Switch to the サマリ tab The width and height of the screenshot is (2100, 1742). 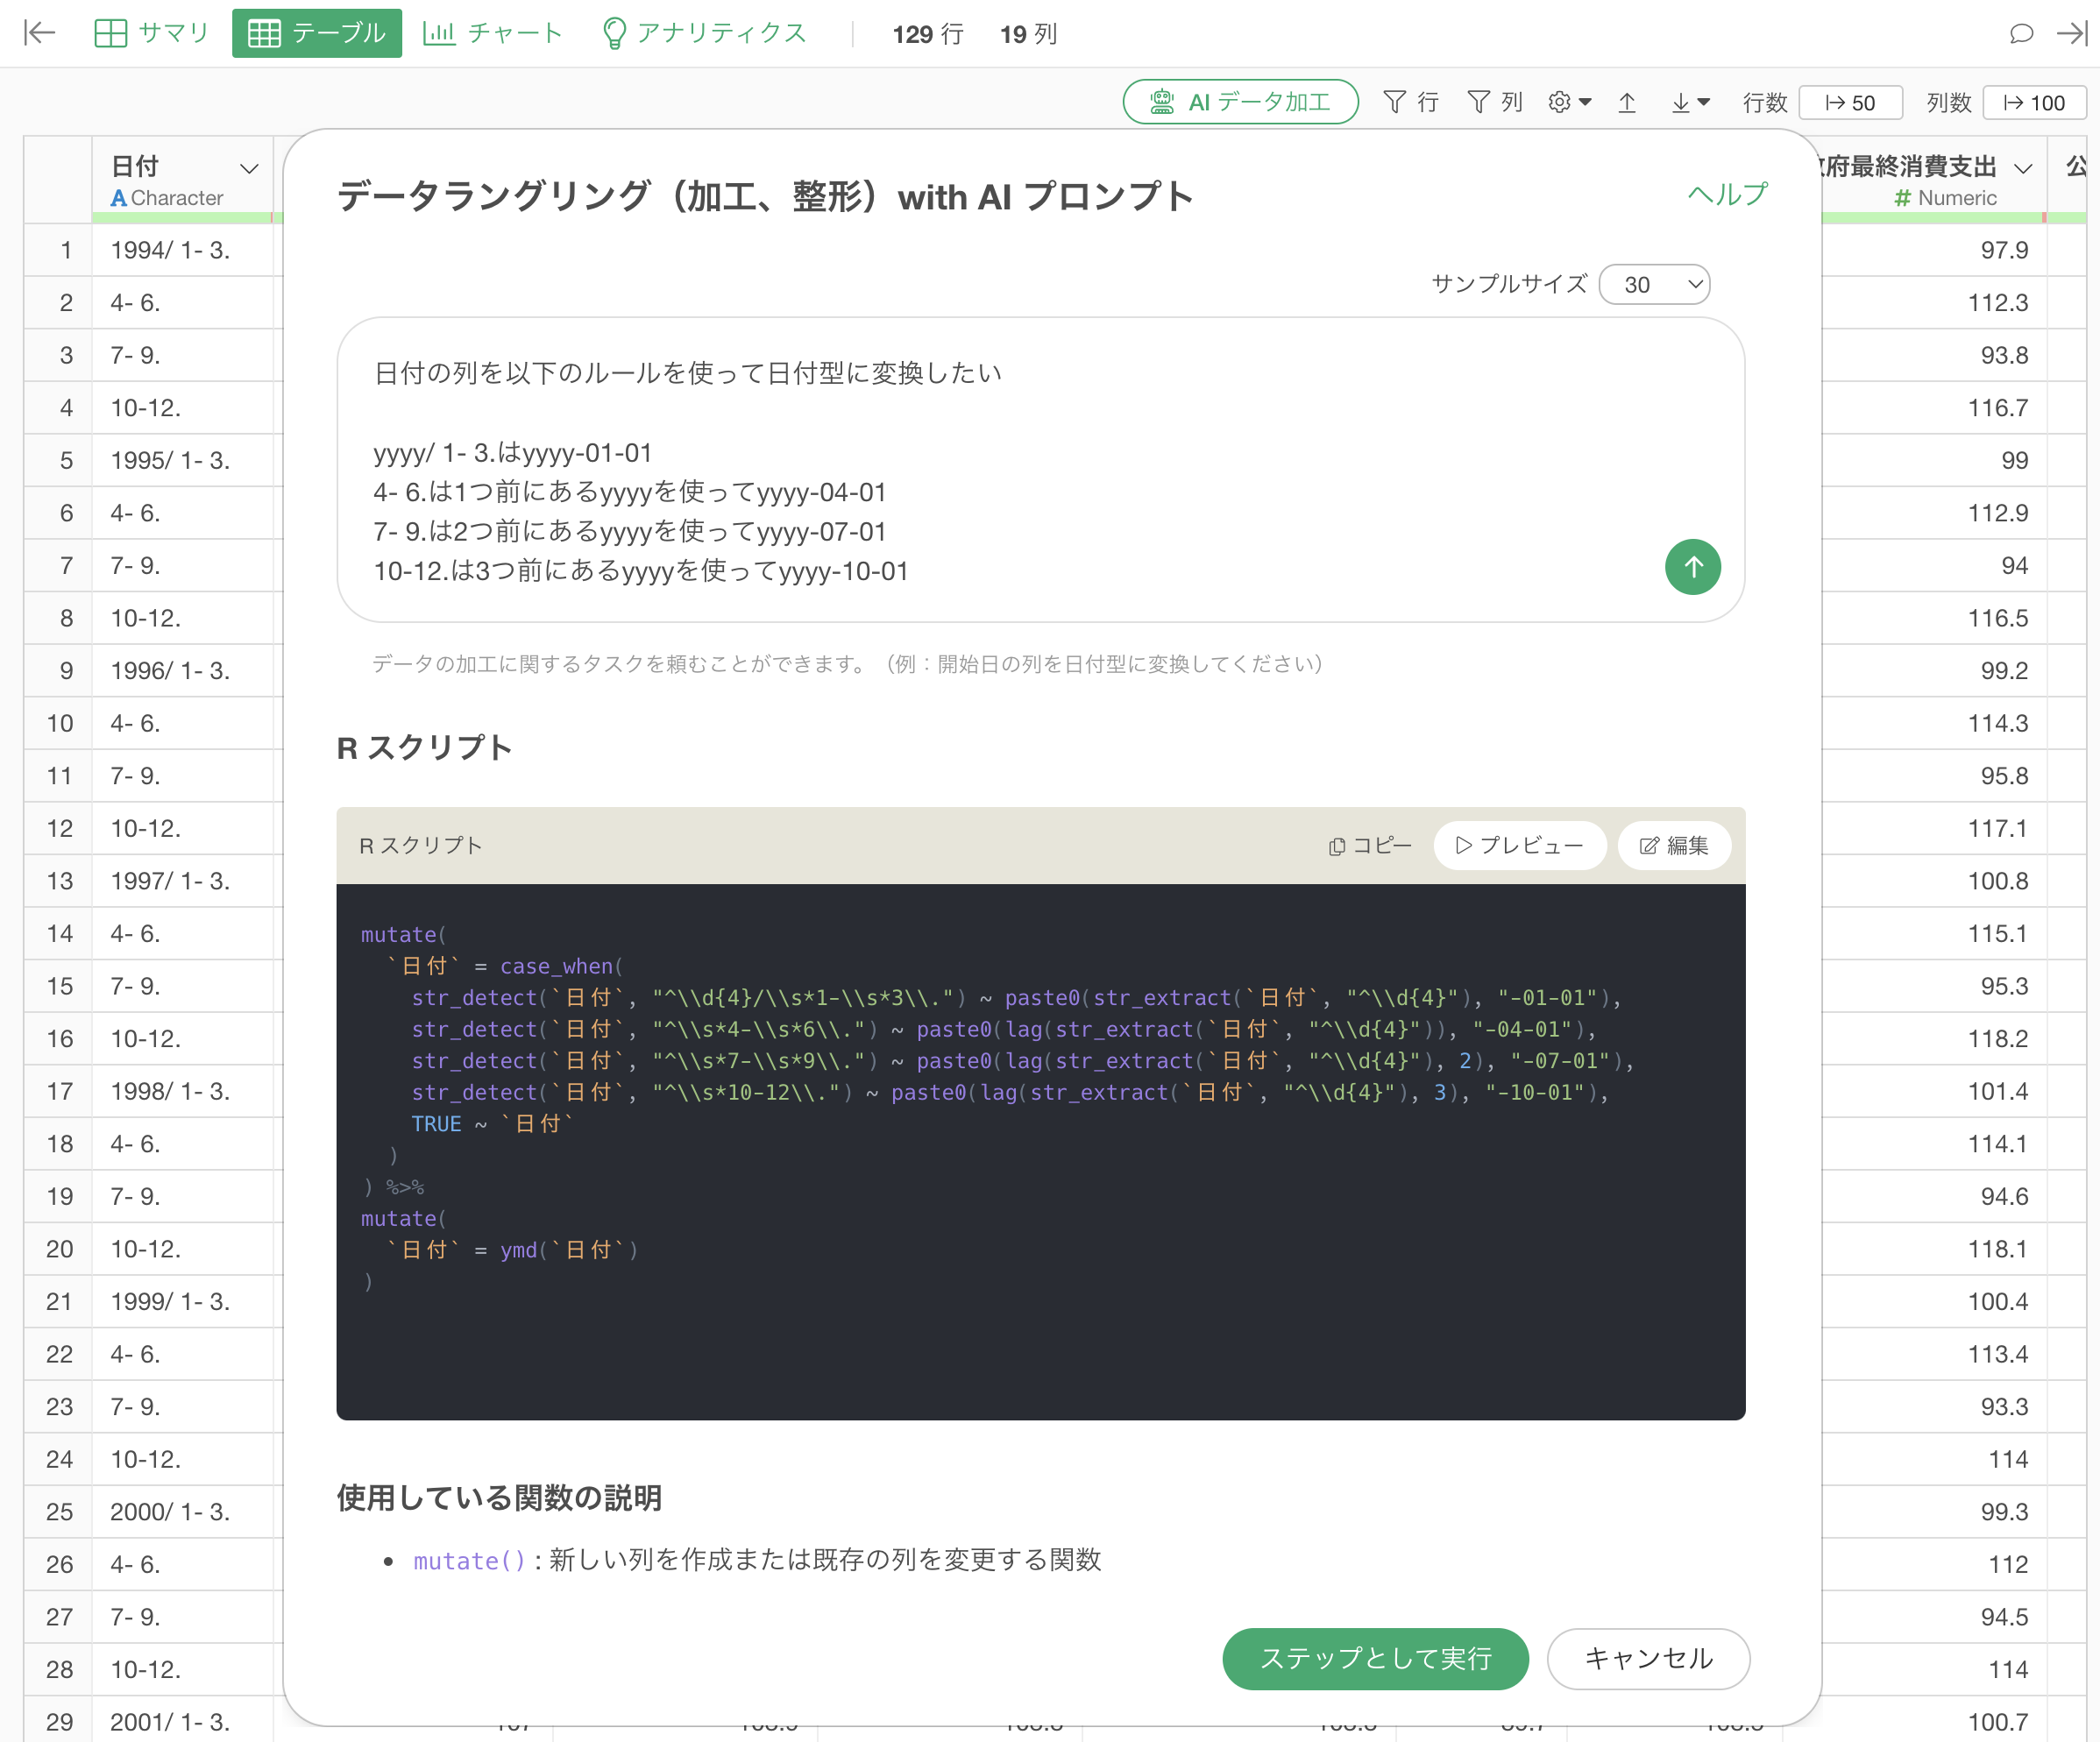(x=152, y=33)
